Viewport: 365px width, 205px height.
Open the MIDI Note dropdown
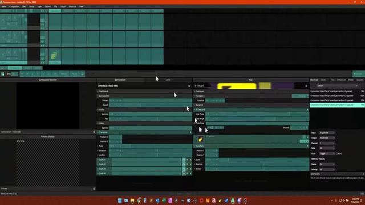tap(327, 148)
